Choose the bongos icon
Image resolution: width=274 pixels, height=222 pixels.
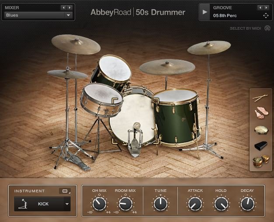261,161
